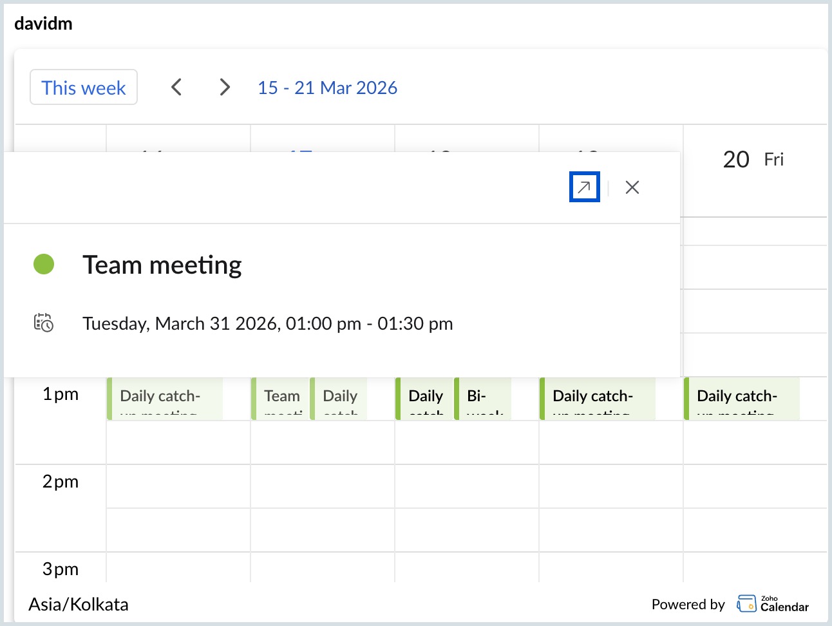The height and width of the screenshot is (626, 832).
Task: Close the Team meeting popup
Action: click(x=632, y=187)
